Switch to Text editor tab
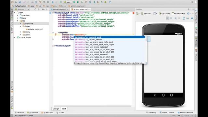The height and width of the screenshot is (117, 208). tap(64, 109)
